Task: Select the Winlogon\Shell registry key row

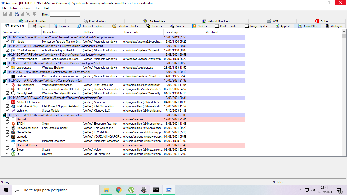Action: click(123, 63)
